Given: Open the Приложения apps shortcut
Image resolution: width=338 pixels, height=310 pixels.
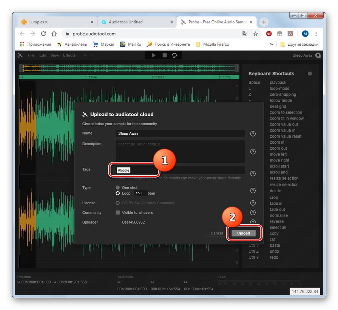Looking at the screenshot, I should coord(35,44).
